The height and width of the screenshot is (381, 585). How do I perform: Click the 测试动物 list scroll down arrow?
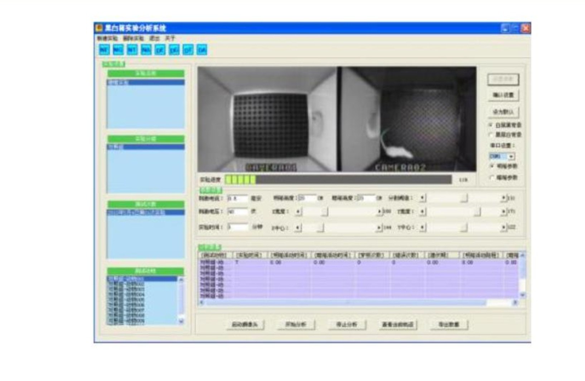tap(181, 321)
